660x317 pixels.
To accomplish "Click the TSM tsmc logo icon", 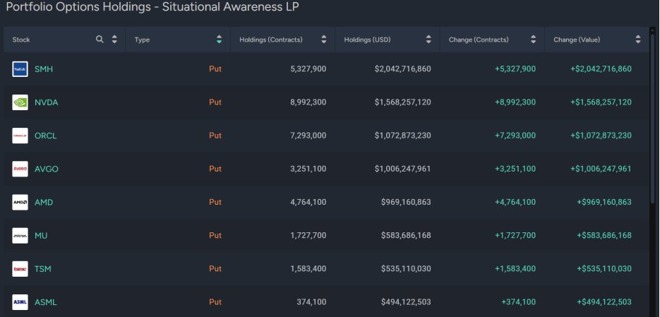I will point(20,268).
